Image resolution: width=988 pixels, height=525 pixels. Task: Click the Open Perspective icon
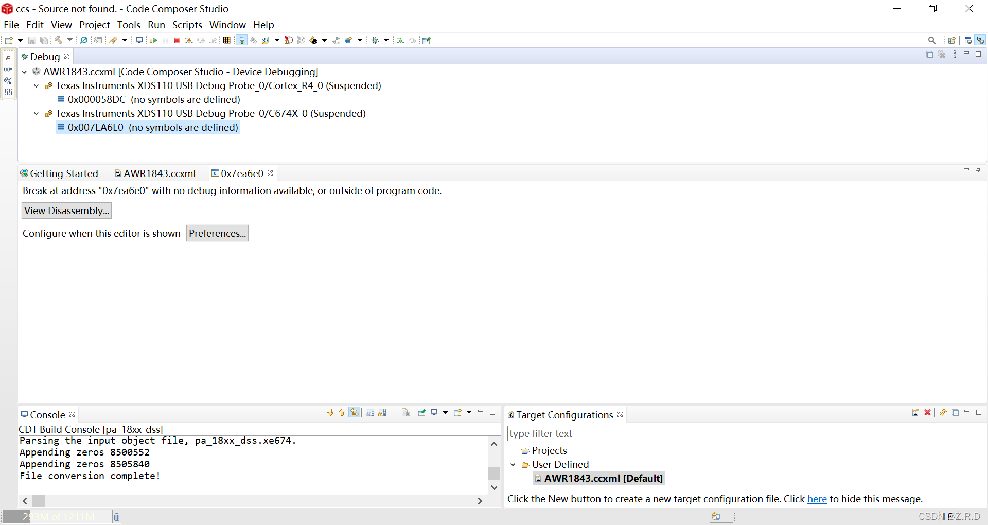[951, 40]
